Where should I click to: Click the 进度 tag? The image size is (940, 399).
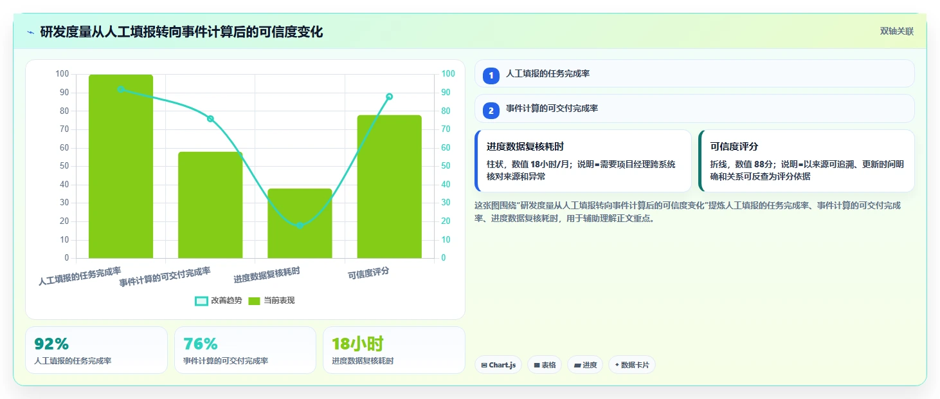click(585, 365)
